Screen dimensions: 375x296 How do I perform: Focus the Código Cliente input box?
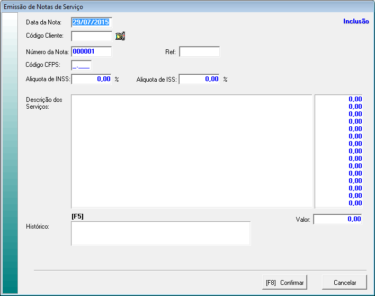[x=92, y=36]
